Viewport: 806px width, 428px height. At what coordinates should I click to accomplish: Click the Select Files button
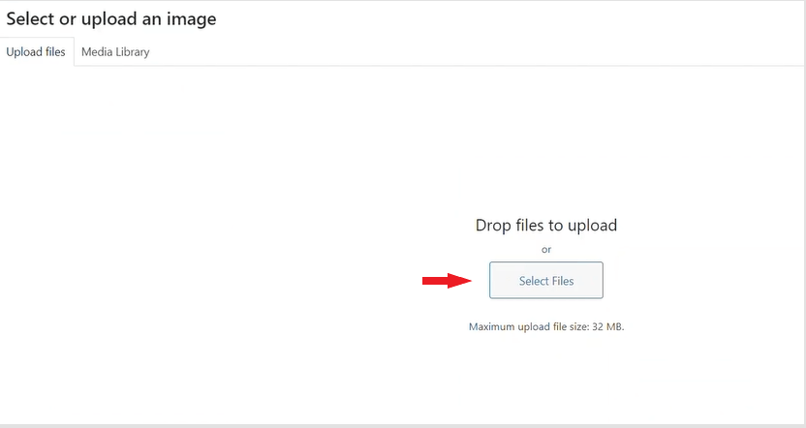point(546,281)
